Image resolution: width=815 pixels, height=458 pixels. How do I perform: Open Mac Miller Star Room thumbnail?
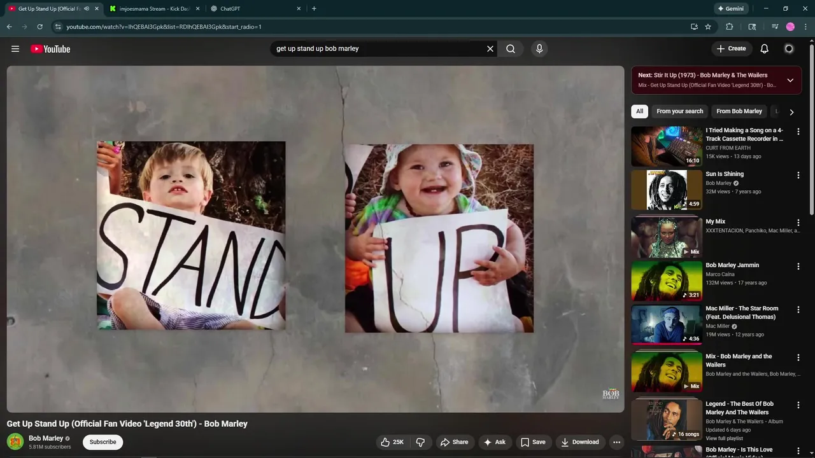coord(666,324)
